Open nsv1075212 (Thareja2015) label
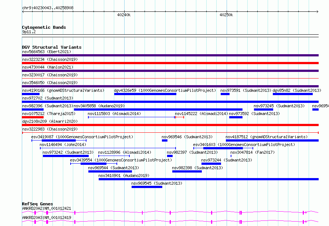329x226 pixels. 49,114
